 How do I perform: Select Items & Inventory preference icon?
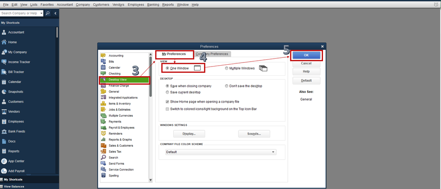pyautogui.click(x=103, y=104)
